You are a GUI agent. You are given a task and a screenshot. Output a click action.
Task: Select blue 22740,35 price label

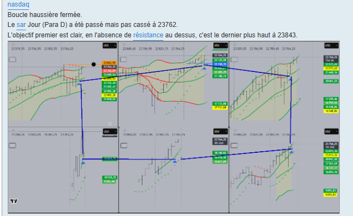click(x=220, y=64)
